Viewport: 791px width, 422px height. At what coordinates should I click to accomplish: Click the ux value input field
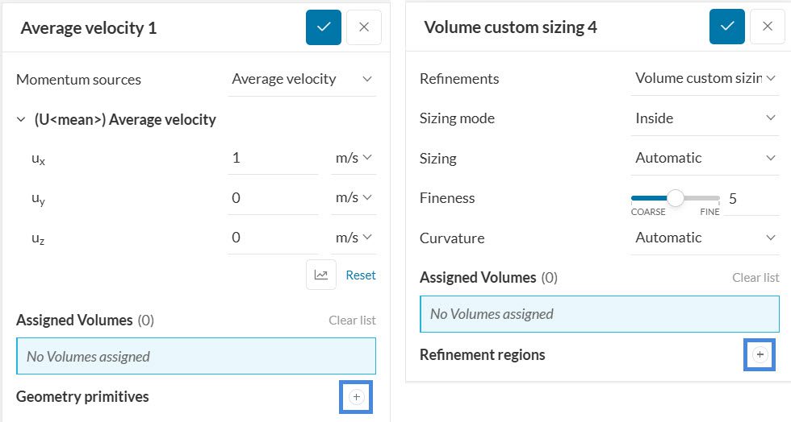coord(272,158)
